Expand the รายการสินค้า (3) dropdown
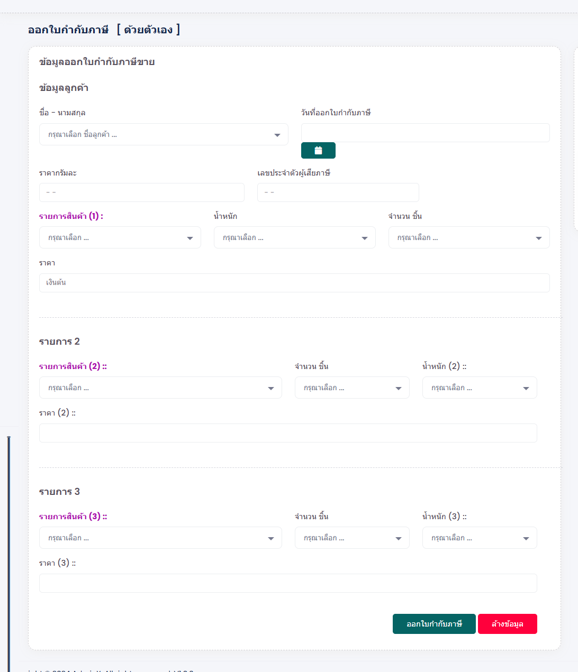The image size is (578, 672). click(x=160, y=538)
